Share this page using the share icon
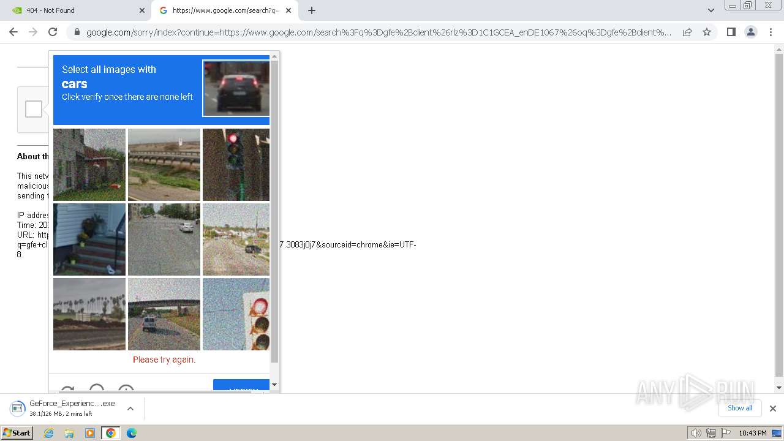 coord(687,32)
